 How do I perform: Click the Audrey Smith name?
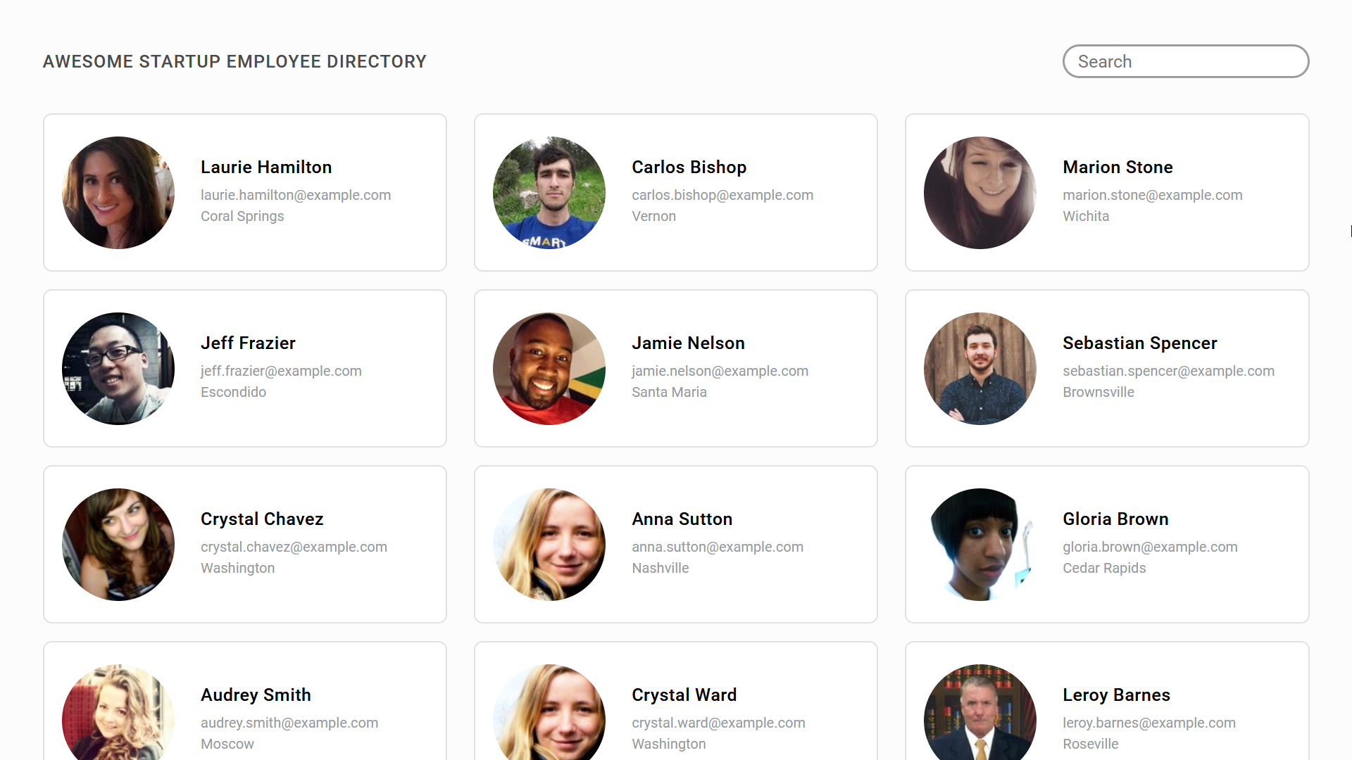[256, 695]
